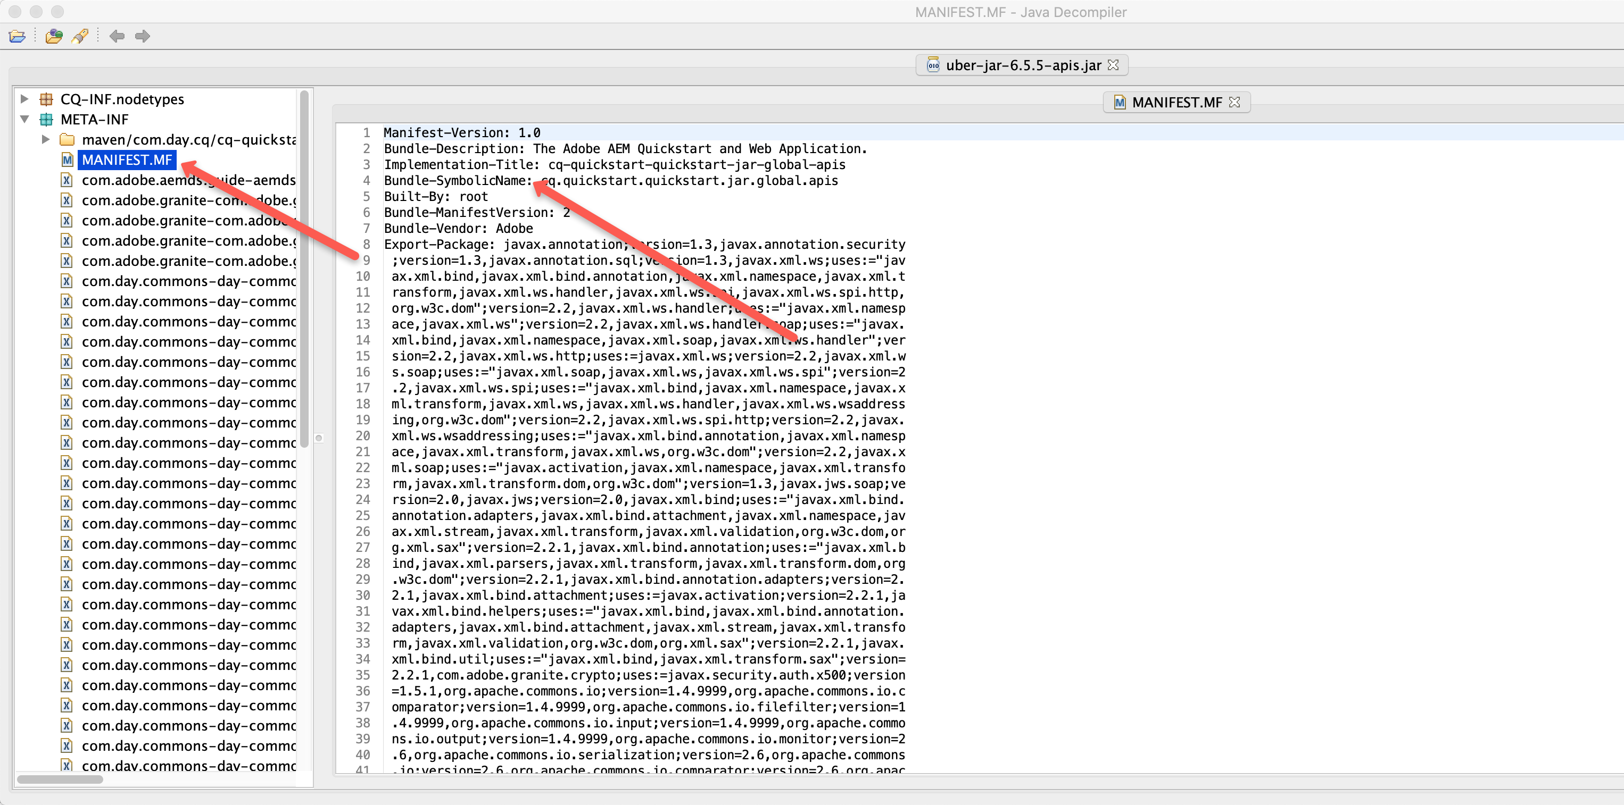Click the MANIFEST.MF file icon in tree
This screenshot has height=805, width=1624.
point(67,160)
